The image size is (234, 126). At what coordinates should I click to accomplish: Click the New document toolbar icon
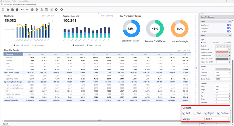[3, 10]
